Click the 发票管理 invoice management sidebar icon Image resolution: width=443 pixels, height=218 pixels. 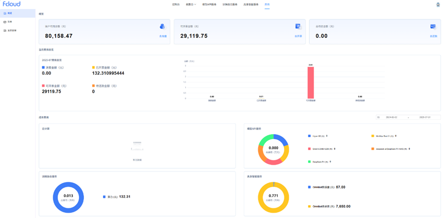(5, 31)
